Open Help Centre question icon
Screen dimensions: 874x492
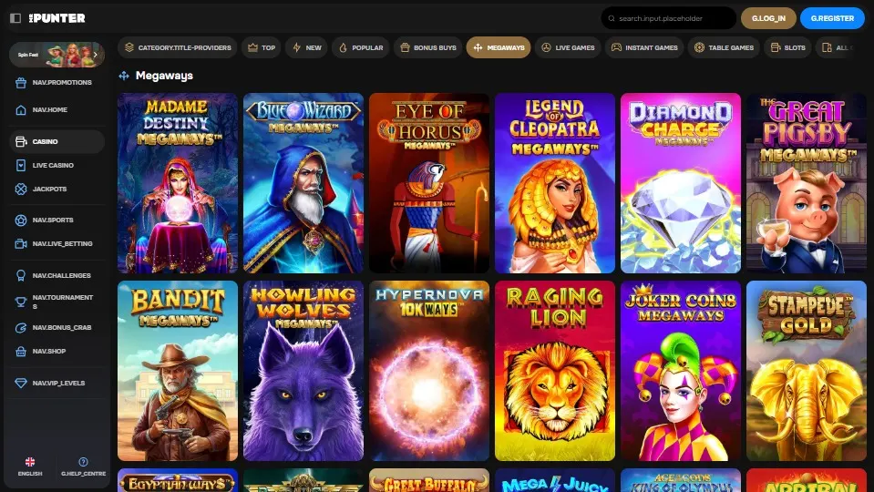click(x=83, y=462)
